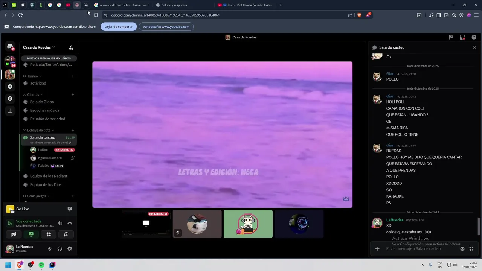Select the TikTok pinned tab

tap(5, 5)
